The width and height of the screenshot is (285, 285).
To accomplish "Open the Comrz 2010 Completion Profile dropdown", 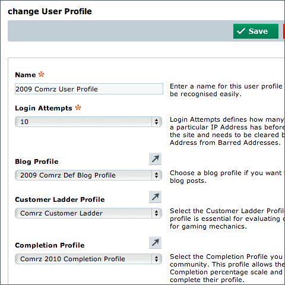I will [x=88, y=259].
